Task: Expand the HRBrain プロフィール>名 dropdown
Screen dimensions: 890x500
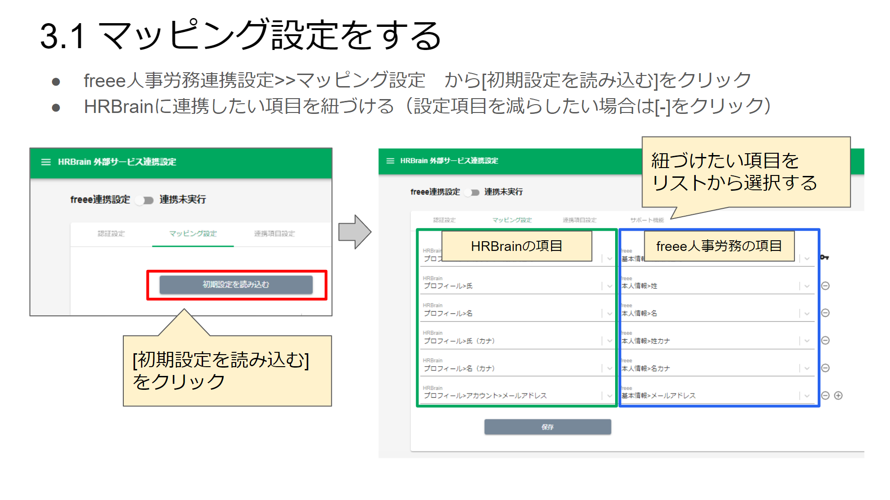Action: (x=610, y=313)
